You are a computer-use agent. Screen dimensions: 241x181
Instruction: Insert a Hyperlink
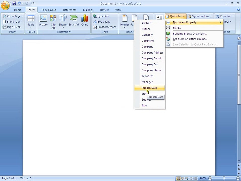click(x=101, y=16)
